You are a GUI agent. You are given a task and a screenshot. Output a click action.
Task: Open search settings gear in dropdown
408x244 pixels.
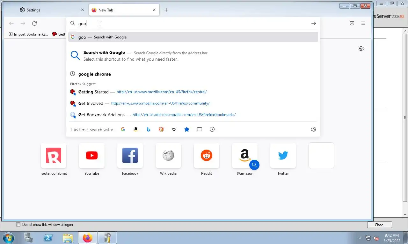[314, 129]
